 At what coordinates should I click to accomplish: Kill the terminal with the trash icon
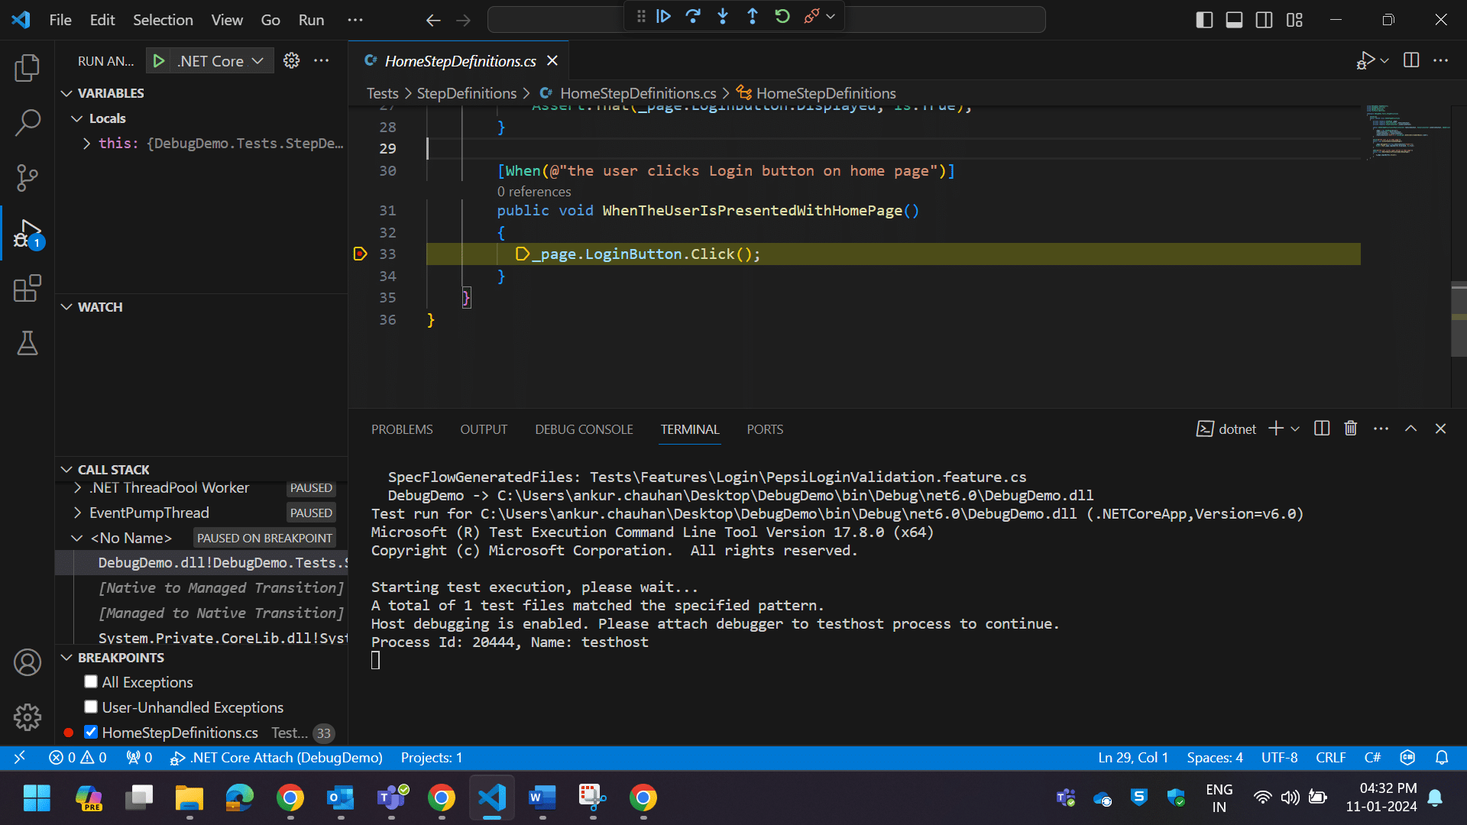pyautogui.click(x=1351, y=429)
